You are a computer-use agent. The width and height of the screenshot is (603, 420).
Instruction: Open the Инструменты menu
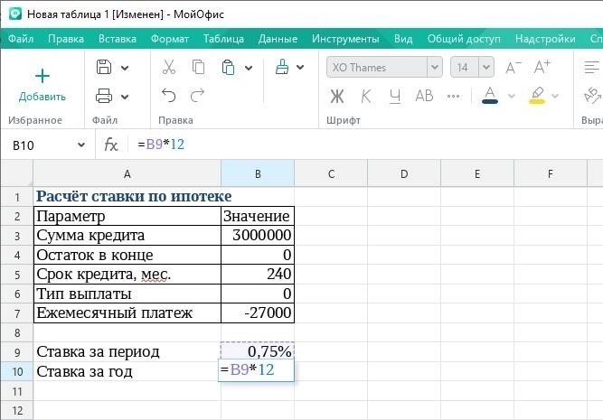click(x=345, y=39)
